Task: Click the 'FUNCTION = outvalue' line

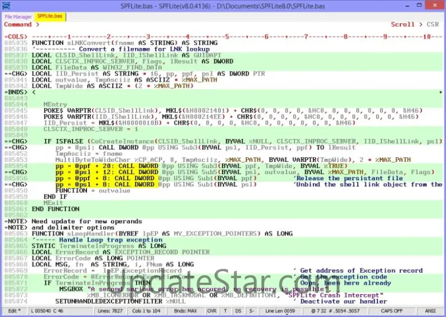Action: [93, 191]
